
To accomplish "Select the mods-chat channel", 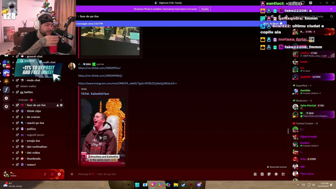I will tap(34, 80).
